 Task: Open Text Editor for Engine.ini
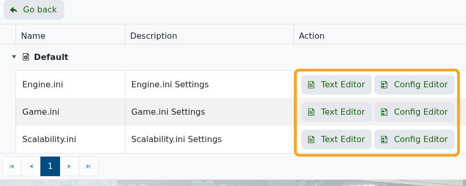(337, 85)
